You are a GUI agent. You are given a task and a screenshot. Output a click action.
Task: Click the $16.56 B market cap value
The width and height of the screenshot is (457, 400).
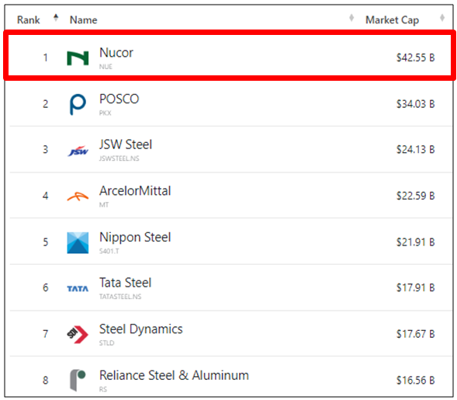(x=415, y=381)
